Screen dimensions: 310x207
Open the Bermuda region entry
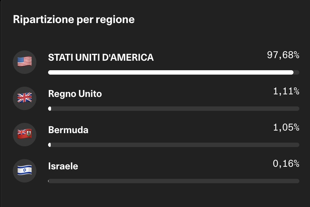[x=68, y=130]
